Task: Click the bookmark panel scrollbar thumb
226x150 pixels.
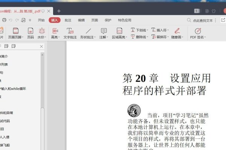Action: (42, 129)
